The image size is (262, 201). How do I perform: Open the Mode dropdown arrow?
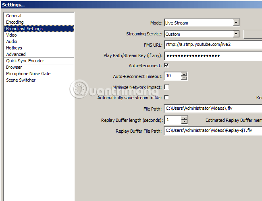point(236,23)
